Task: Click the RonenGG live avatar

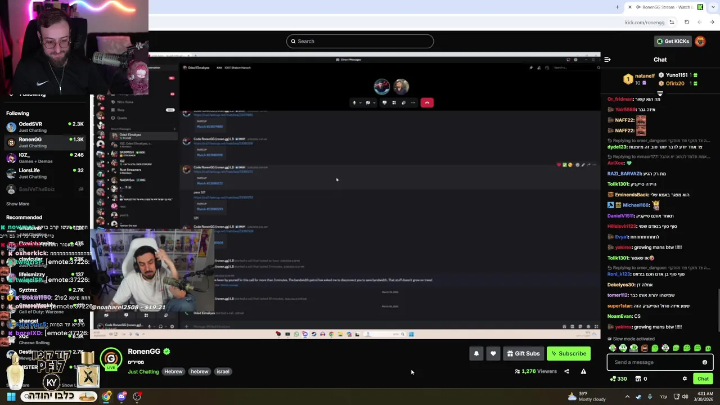Action: click(x=111, y=359)
